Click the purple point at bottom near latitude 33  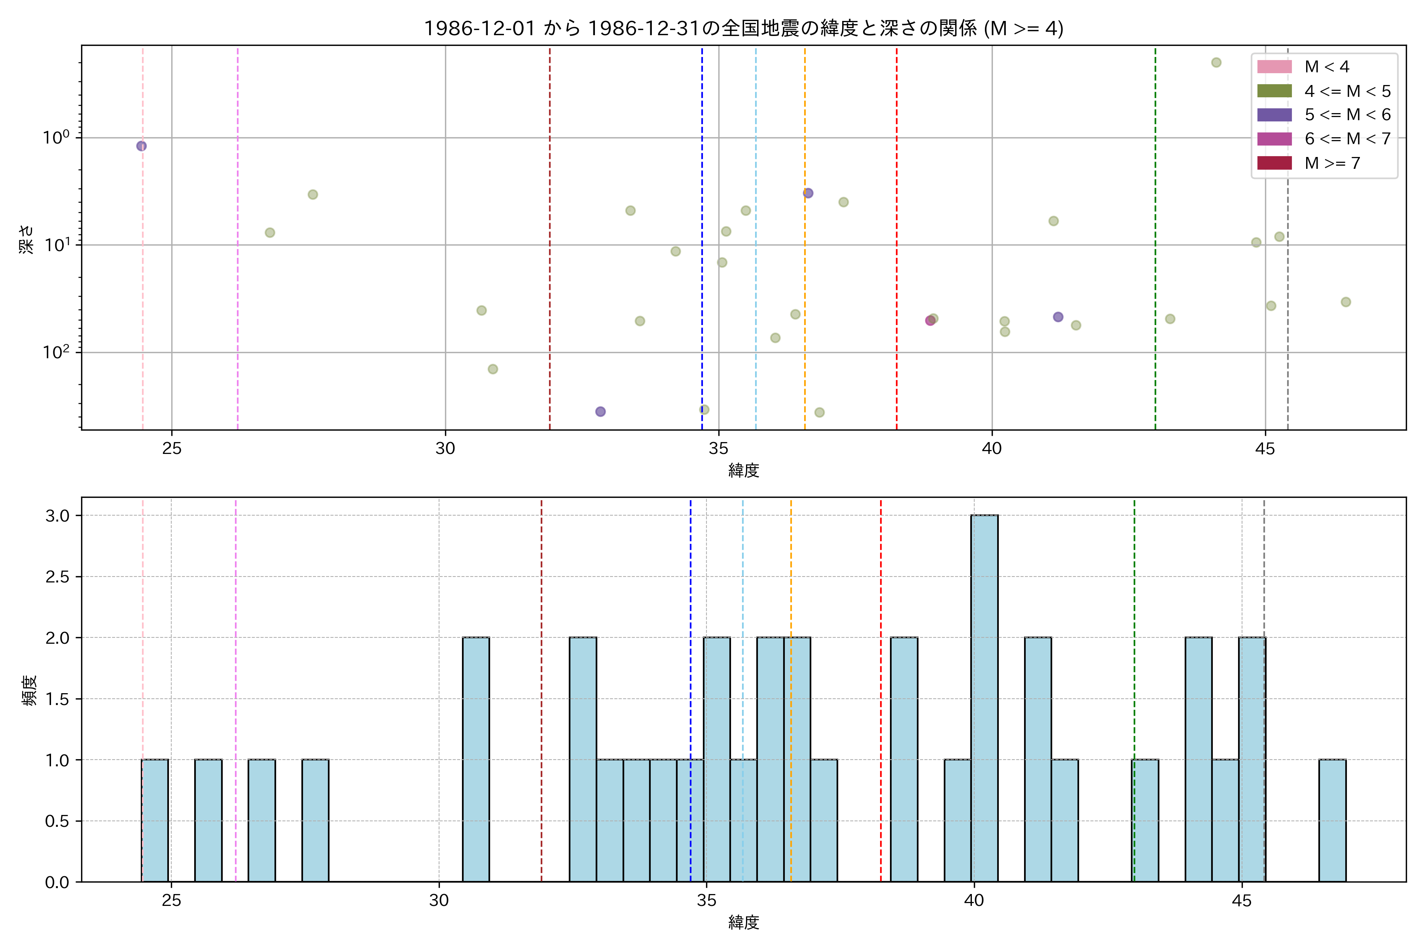(x=600, y=412)
